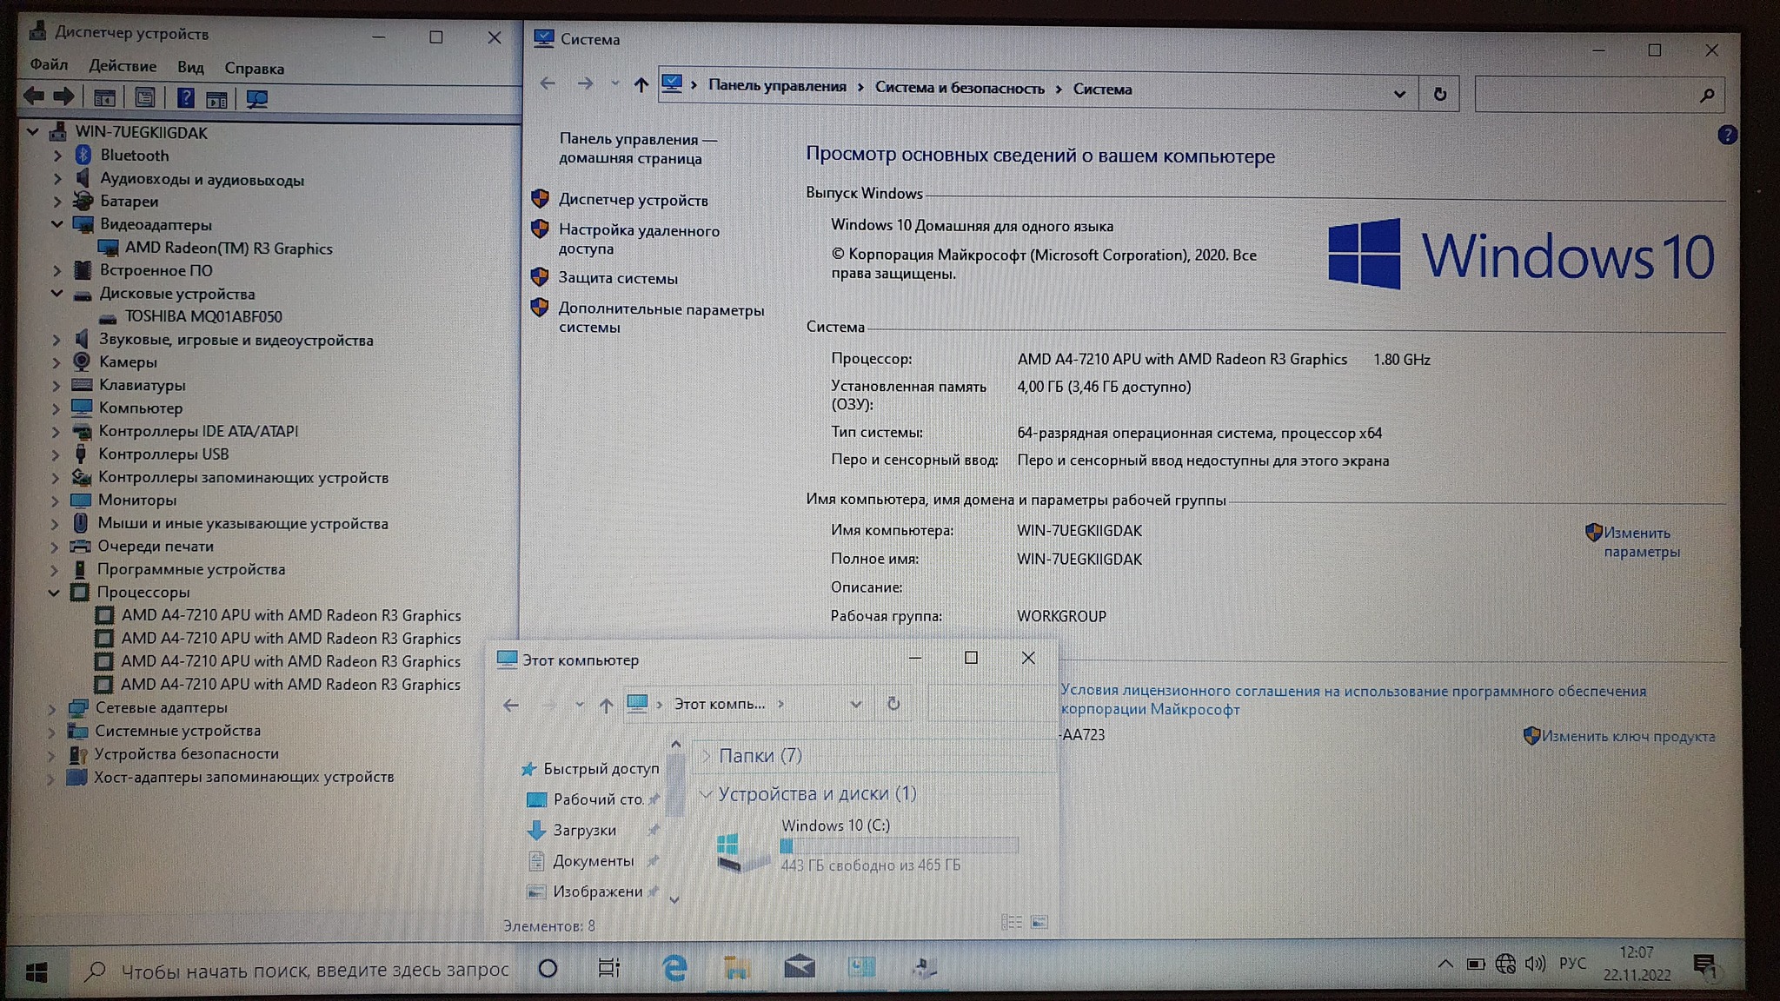Click РУС language indicator
Viewport: 1780px width, 1001px height.
point(1572,963)
